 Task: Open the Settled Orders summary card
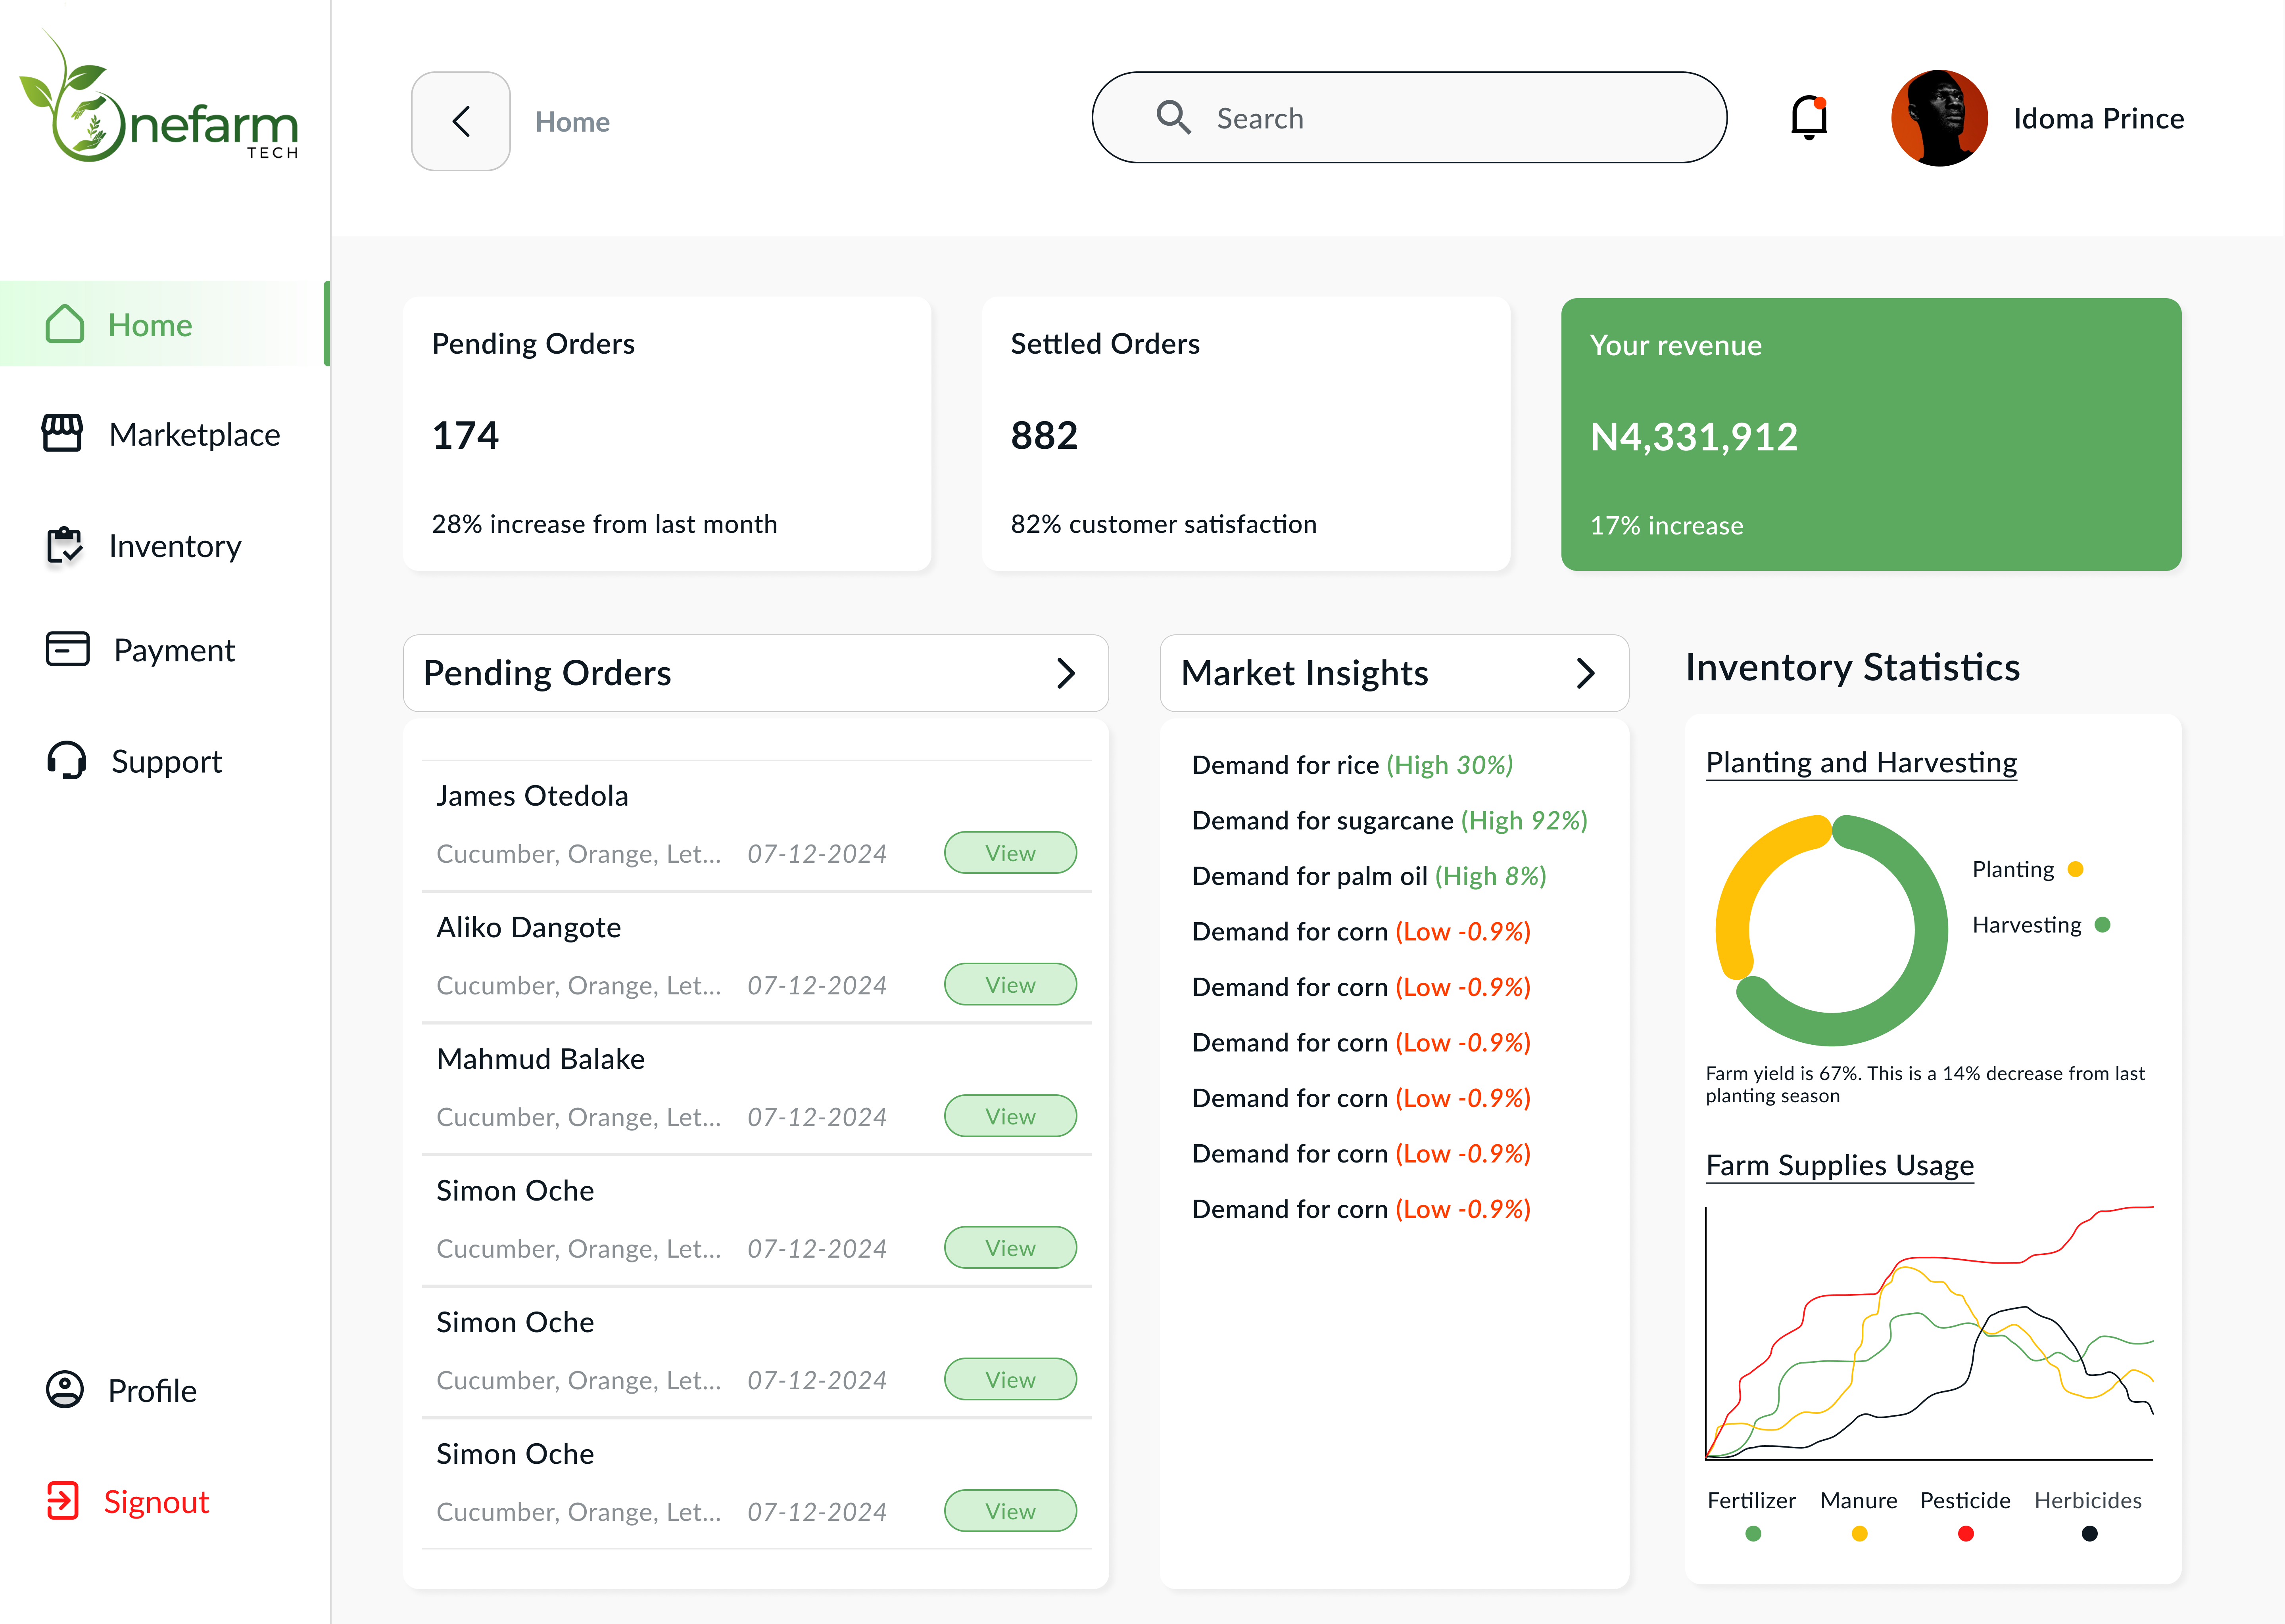coord(1246,434)
